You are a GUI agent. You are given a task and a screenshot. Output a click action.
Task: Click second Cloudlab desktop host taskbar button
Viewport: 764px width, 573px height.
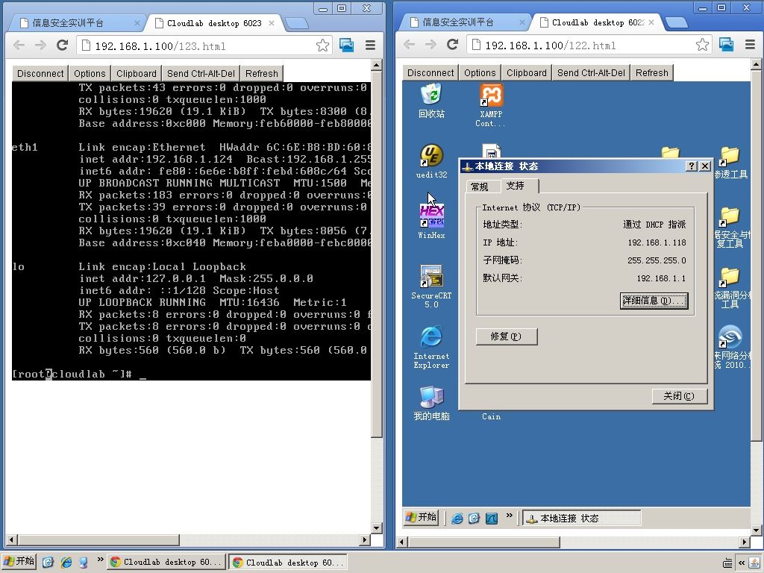pyautogui.click(x=288, y=563)
